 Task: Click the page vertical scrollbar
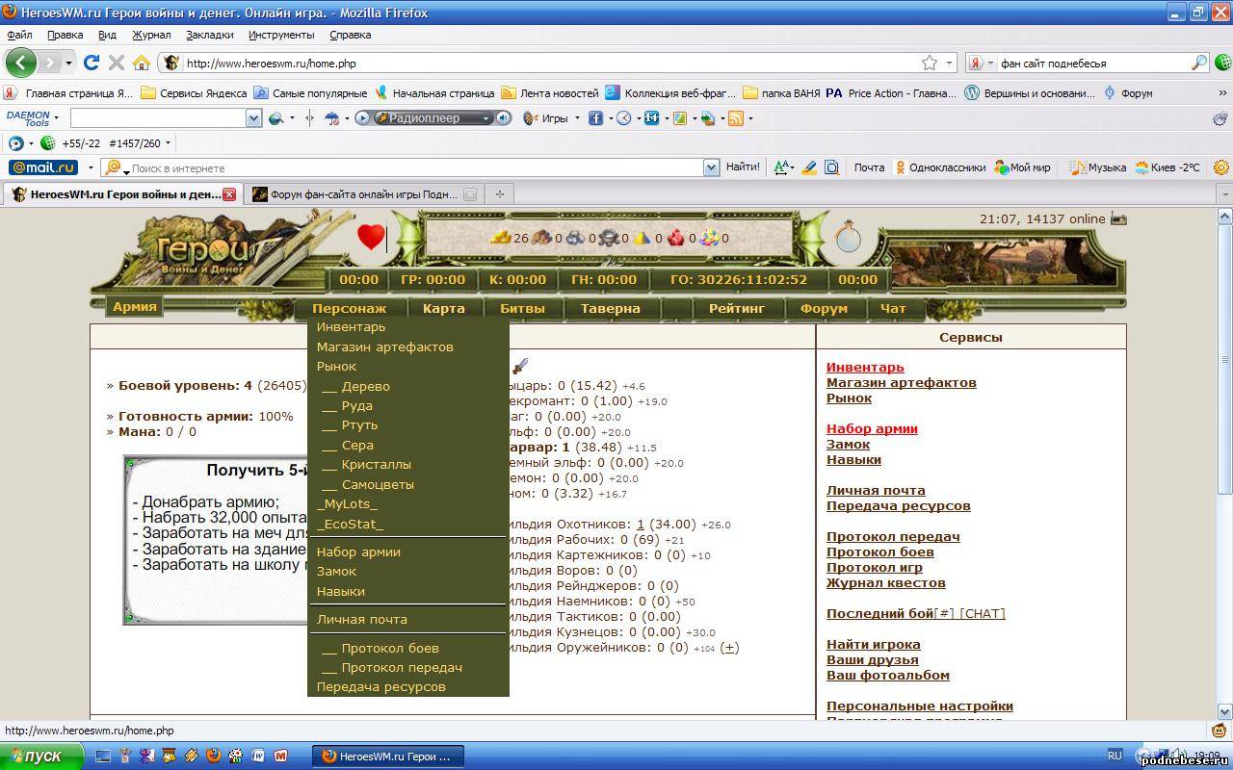[x=1225, y=462]
